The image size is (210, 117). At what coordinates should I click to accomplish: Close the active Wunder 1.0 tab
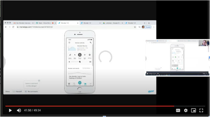pos(78,23)
